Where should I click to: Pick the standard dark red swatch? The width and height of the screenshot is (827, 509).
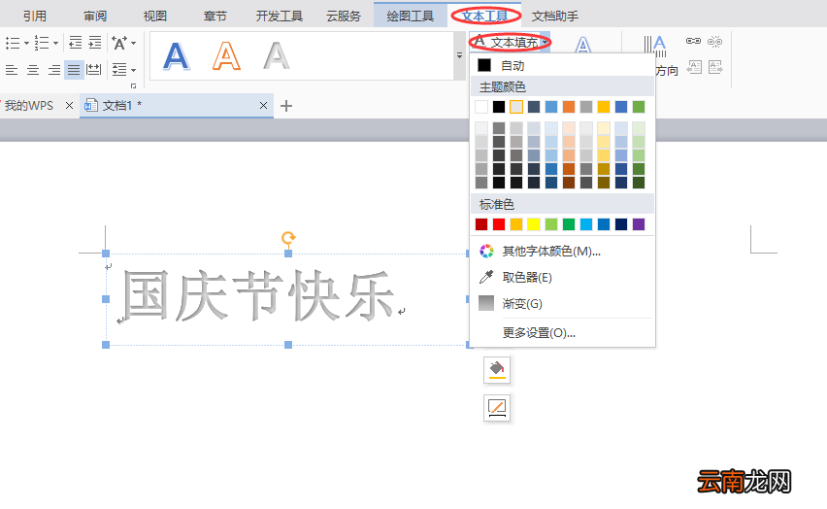pos(481,224)
